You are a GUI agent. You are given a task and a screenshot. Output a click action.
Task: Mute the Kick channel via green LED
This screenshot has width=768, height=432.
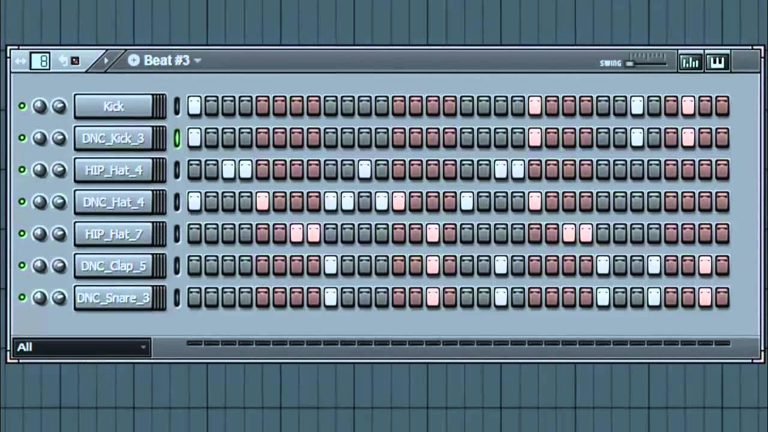click(22, 106)
